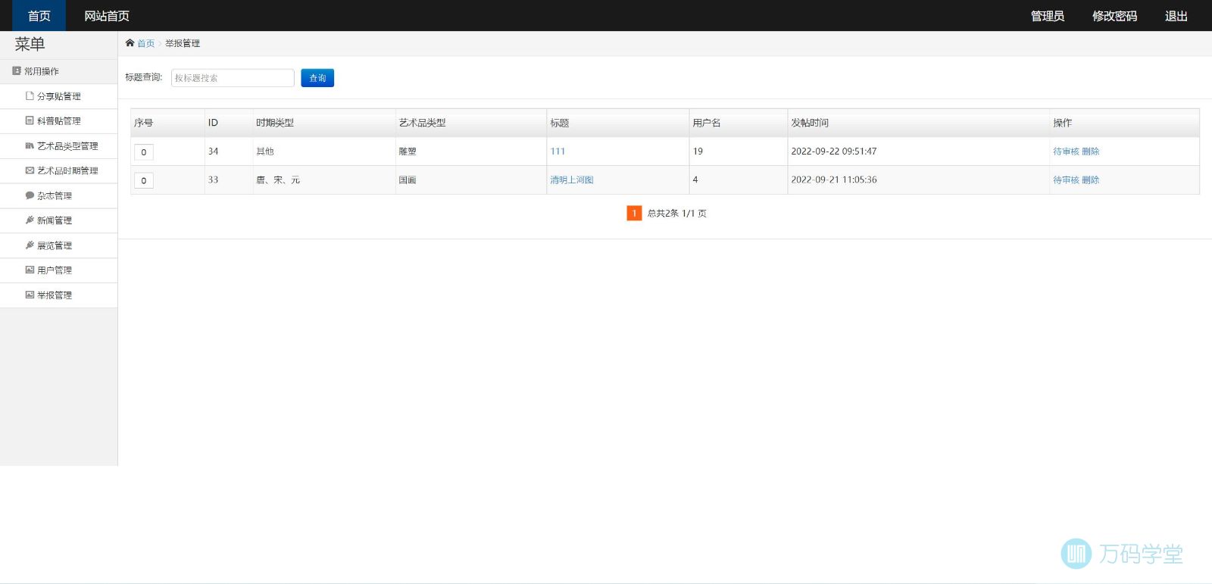Viewport: 1212px width, 584px height.
Task: Click the 艺术品类型管理 sidebar icon
Action: tap(30, 145)
